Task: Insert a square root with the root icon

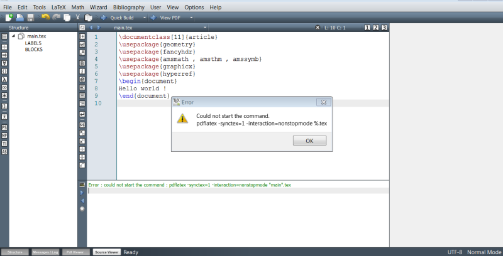Action: [x=82, y=165]
